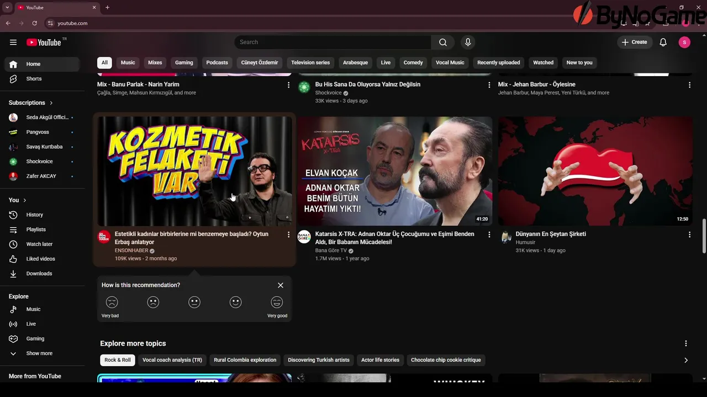Open options for Estetikli kadınlar video

click(x=288, y=235)
